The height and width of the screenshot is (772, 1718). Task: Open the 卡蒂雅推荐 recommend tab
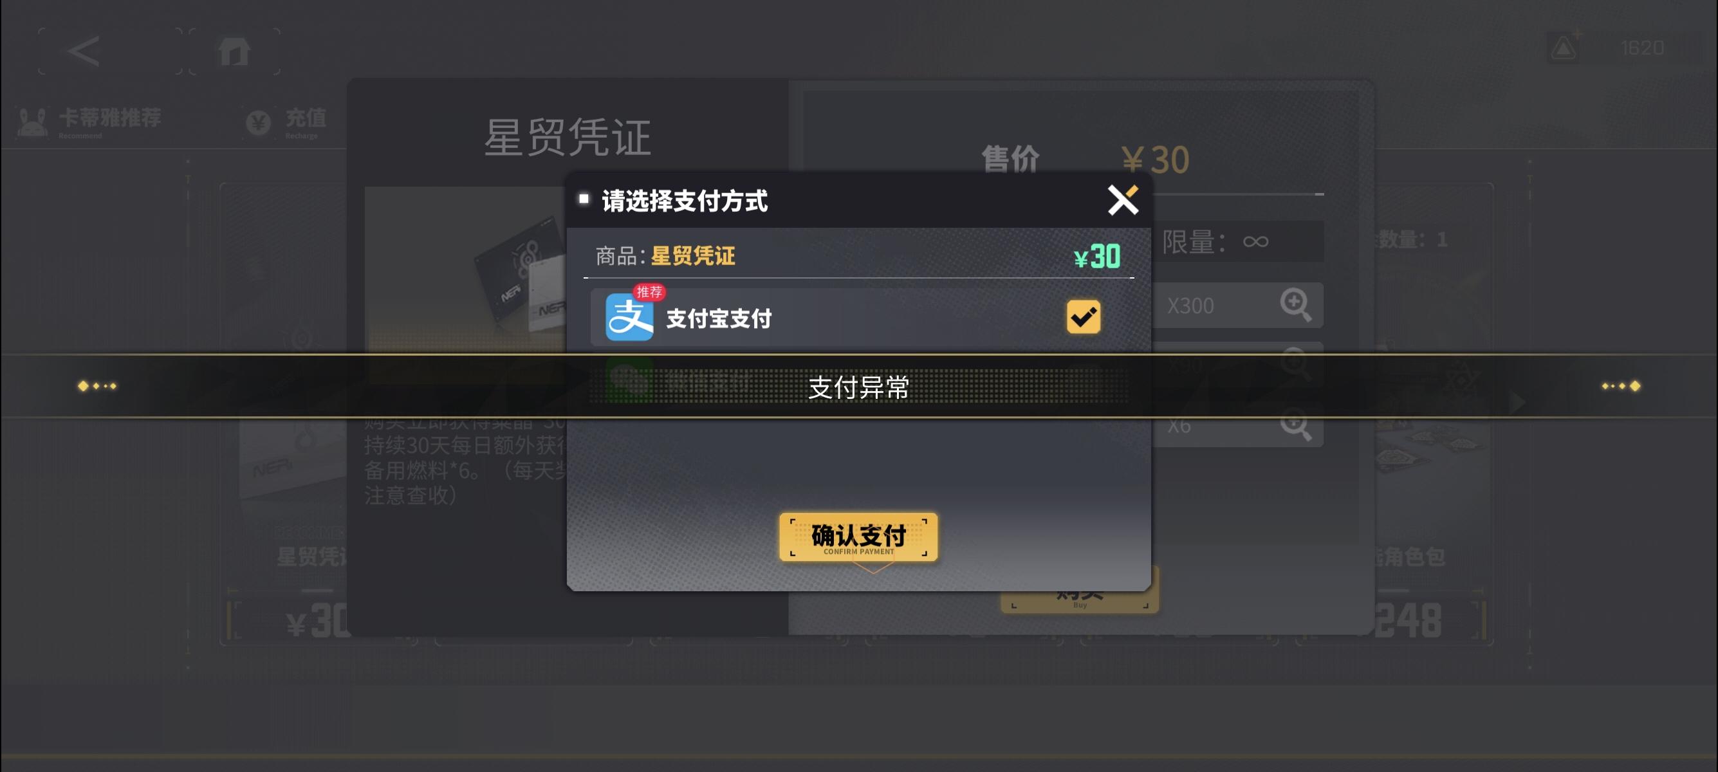(90, 122)
